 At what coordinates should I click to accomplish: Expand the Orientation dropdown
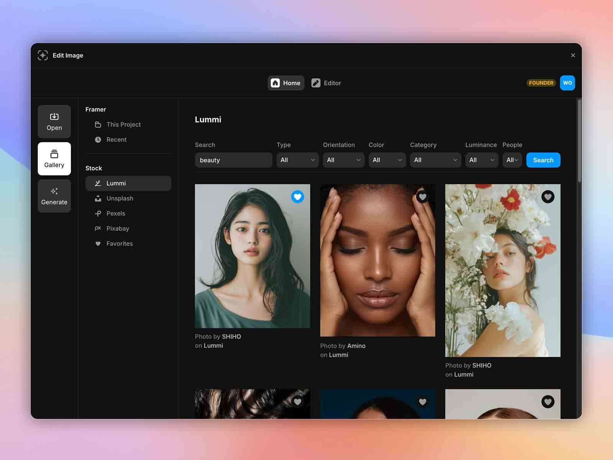click(343, 160)
